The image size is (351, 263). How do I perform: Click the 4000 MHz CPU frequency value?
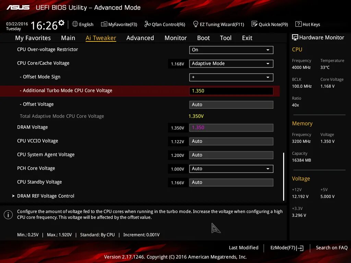[301, 67]
